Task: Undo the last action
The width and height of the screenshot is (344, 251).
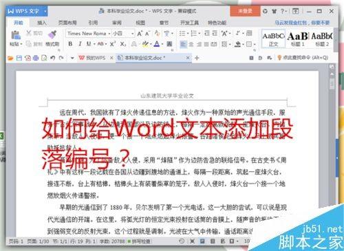Action: tap(52, 58)
